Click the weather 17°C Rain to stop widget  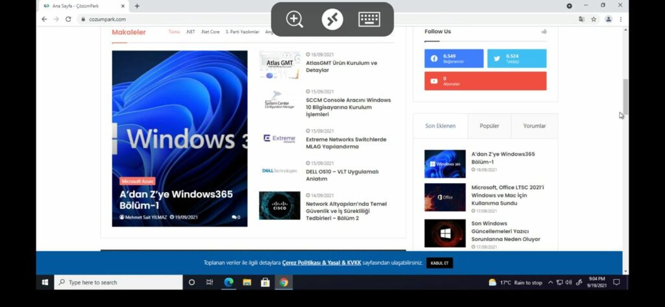click(x=515, y=282)
